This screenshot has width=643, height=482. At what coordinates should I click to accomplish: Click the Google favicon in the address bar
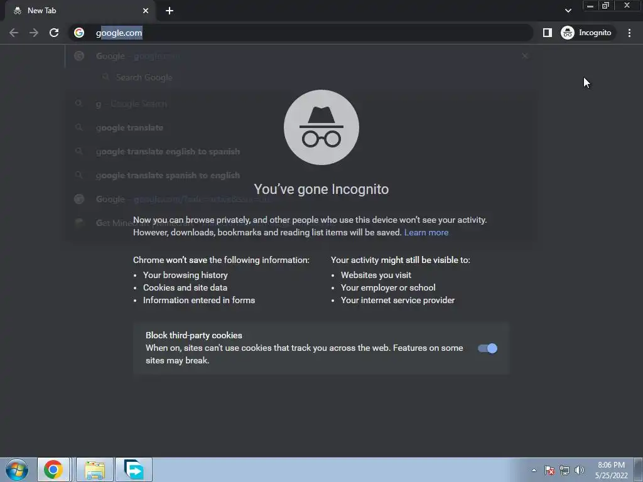[79, 33]
